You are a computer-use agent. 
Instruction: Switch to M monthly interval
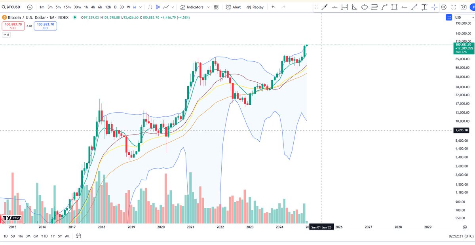[135, 7]
